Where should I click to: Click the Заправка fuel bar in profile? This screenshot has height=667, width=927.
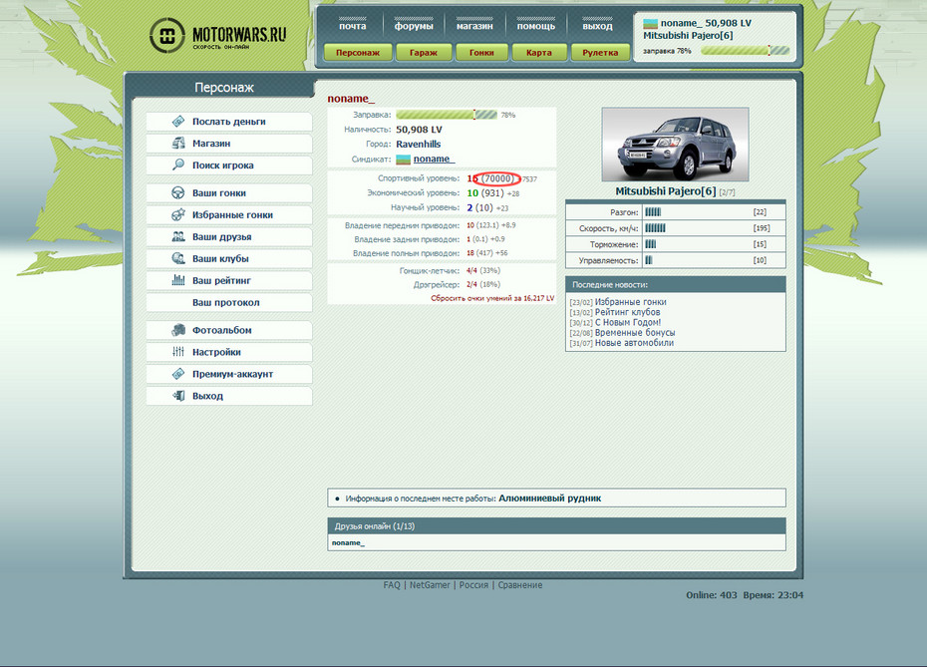tap(447, 115)
